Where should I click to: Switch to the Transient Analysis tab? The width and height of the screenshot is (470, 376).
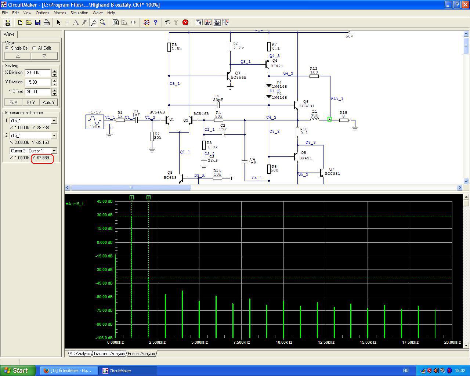pos(109,354)
